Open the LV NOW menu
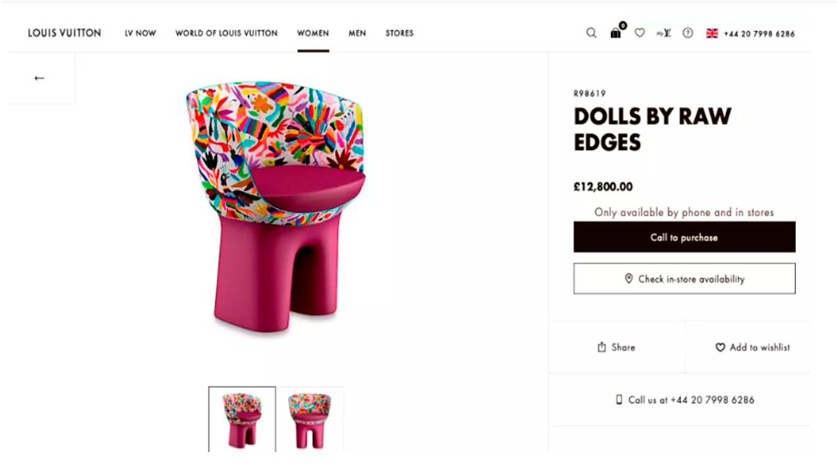Viewport: 837px width, 471px height. (140, 33)
